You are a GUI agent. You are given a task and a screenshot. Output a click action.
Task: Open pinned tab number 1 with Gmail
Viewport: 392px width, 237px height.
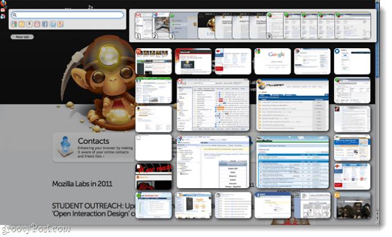(144, 26)
